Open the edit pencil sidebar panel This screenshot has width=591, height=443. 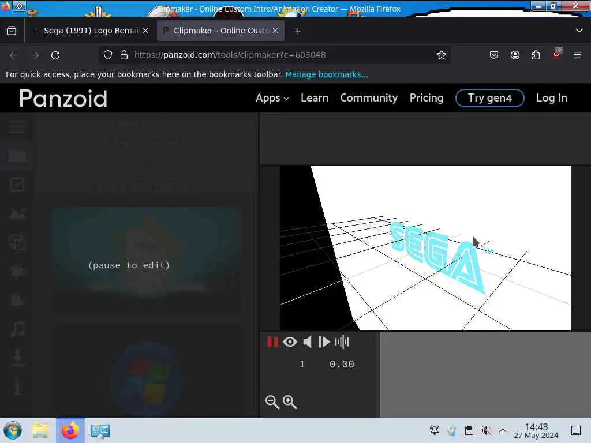[17, 185]
